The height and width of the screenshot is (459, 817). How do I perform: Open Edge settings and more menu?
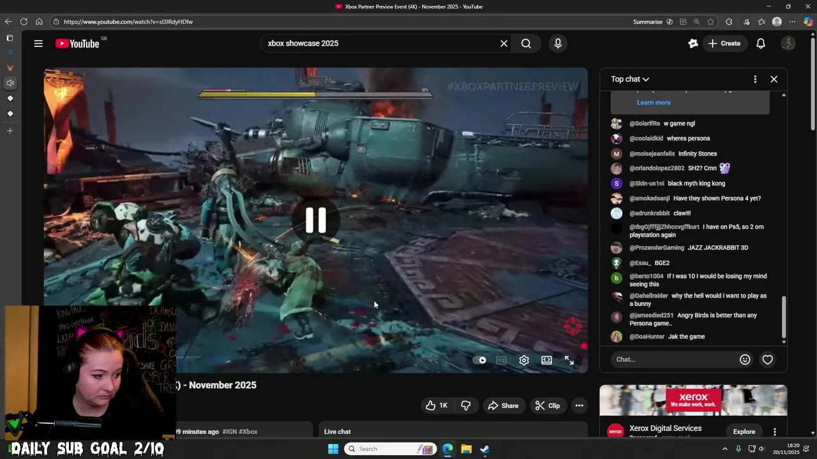click(x=792, y=22)
